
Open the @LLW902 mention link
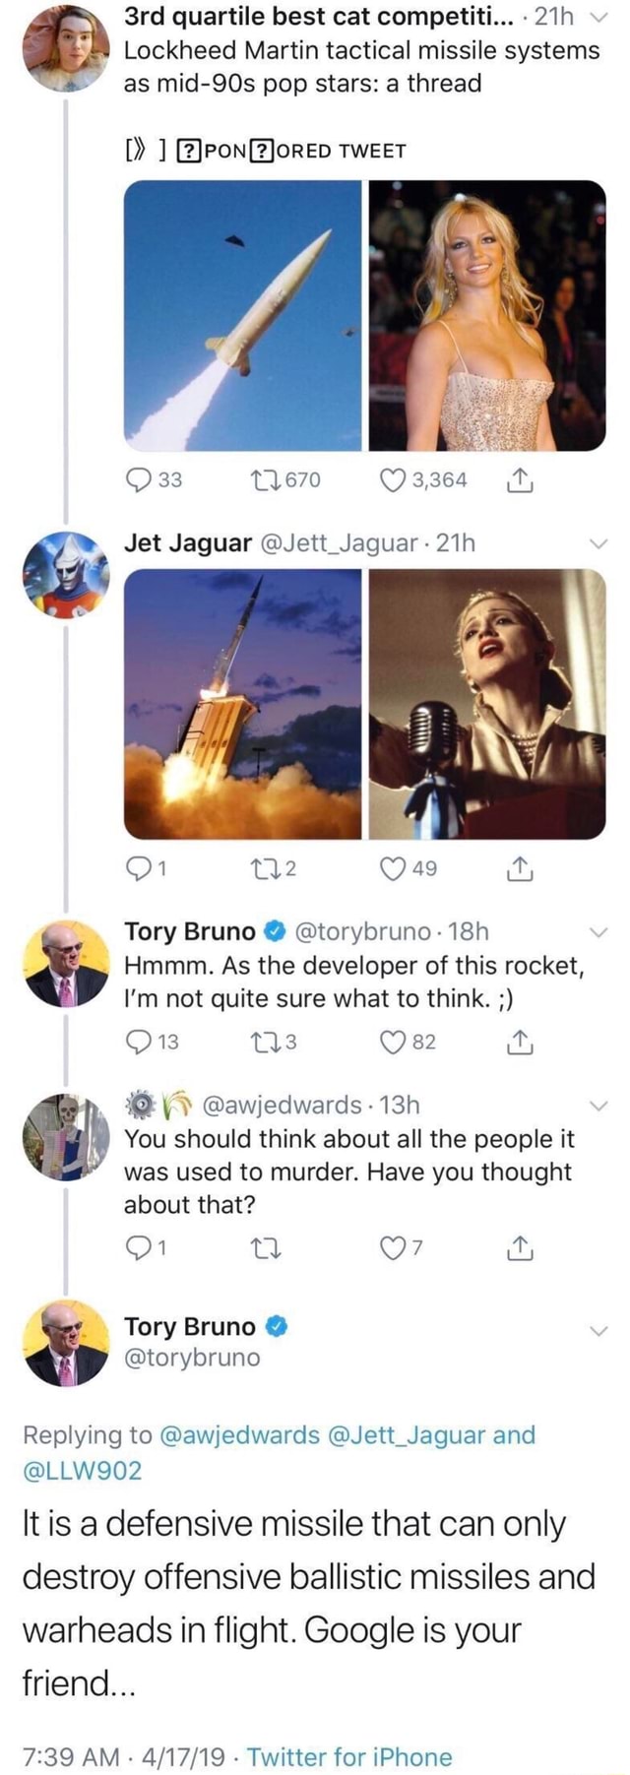click(x=83, y=1471)
